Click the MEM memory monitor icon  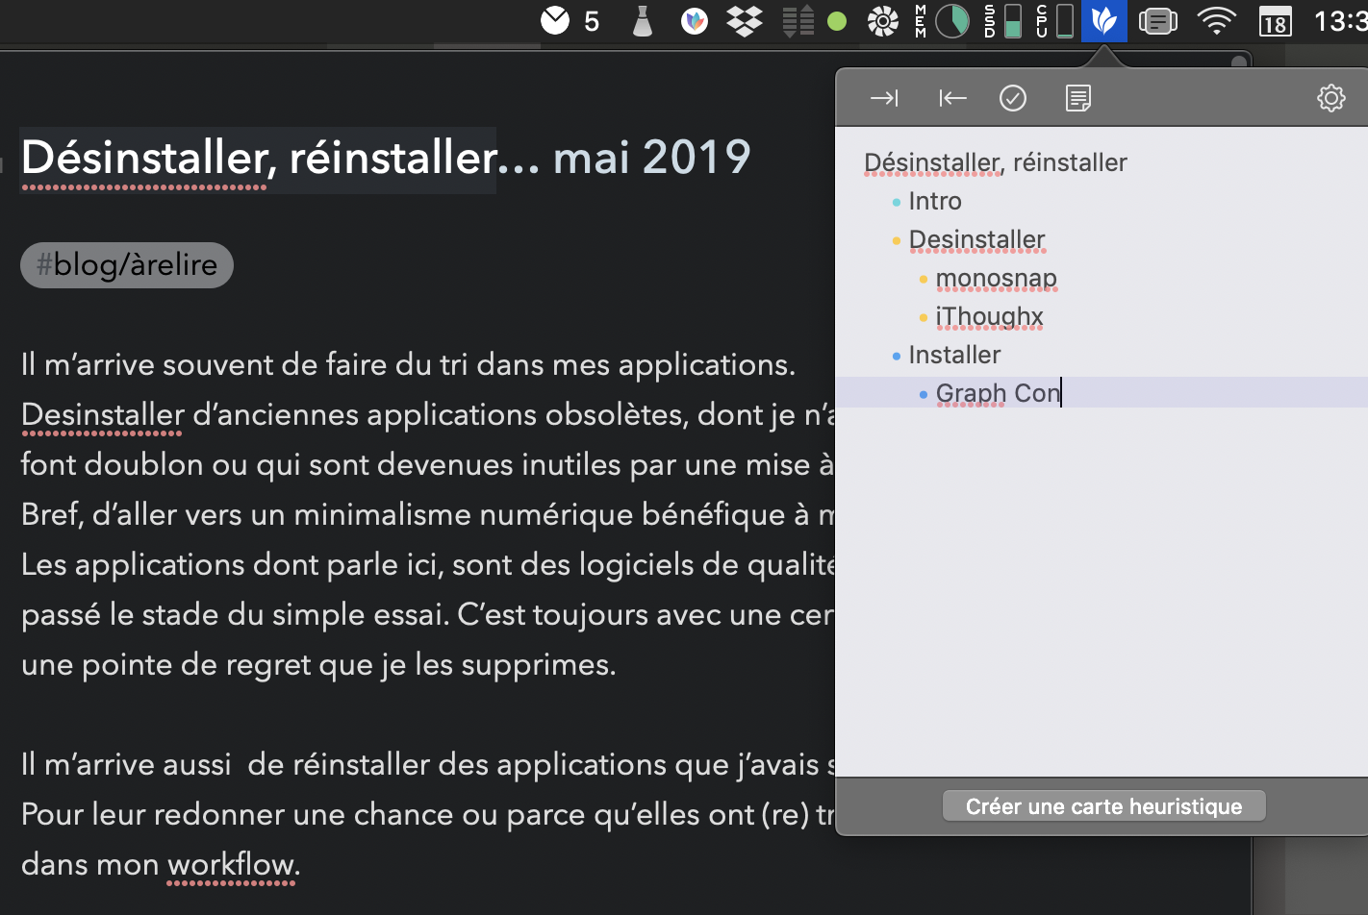(941, 20)
